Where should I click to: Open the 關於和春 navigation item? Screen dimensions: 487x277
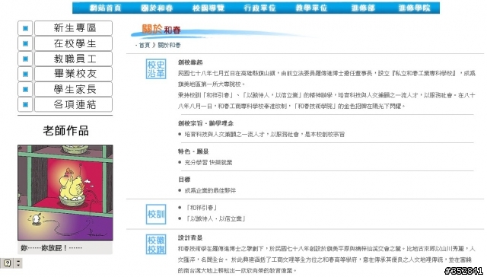coord(157,8)
